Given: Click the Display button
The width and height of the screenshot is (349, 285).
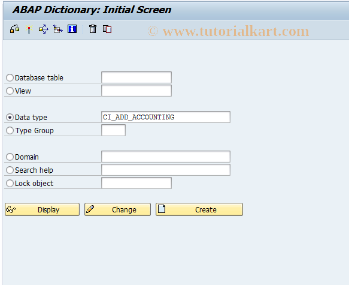Looking at the screenshot, I should 42,209.
